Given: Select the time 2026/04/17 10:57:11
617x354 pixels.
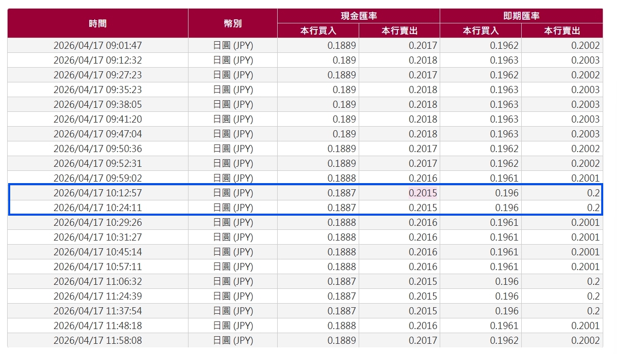Looking at the screenshot, I should (x=98, y=267).
